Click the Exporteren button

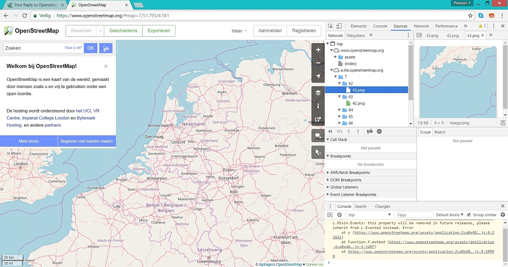click(159, 30)
